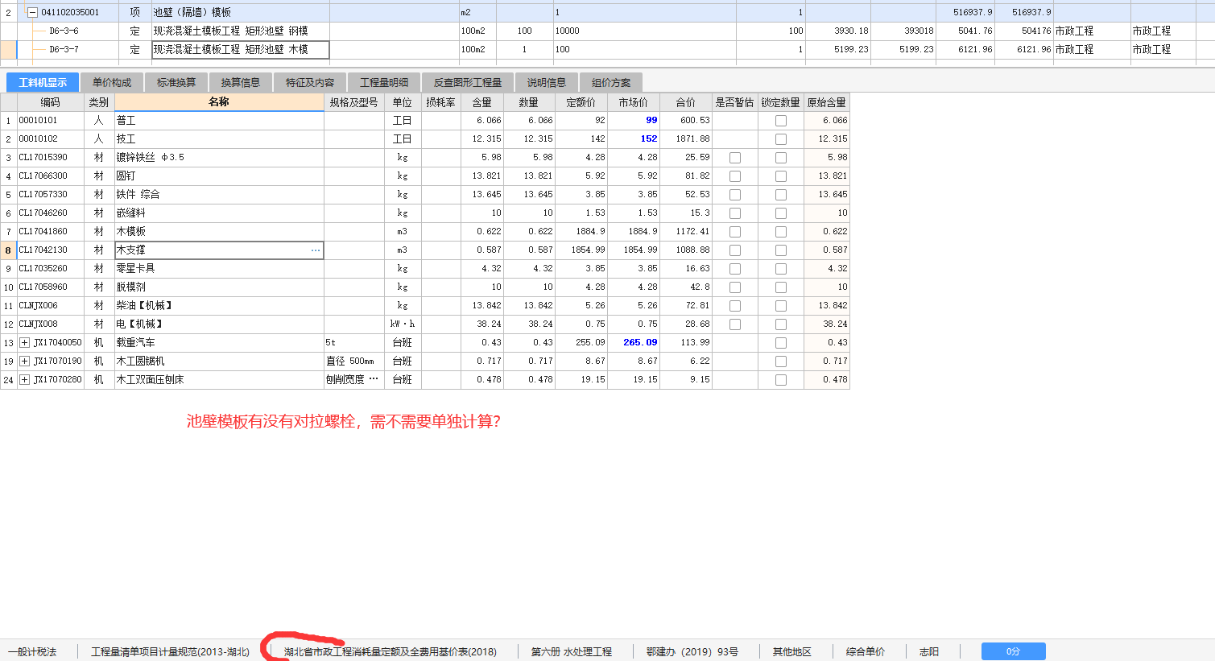This screenshot has height=661, width=1215.
Task: Tick 是否暂估 for 木模板 row
Action: 735,232
